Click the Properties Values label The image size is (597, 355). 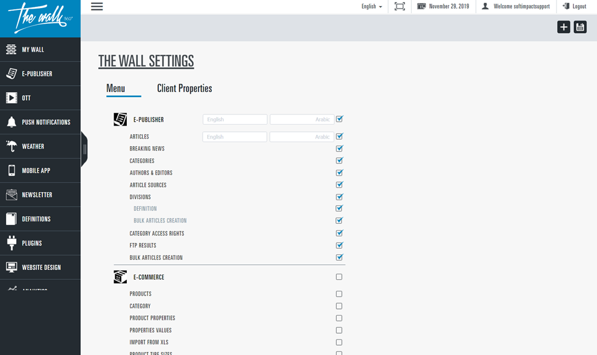pyautogui.click(x=150, y=330)
